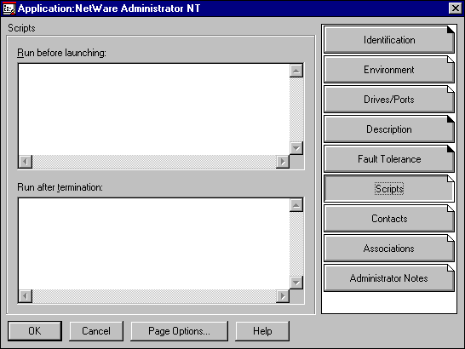Screen dimensions: 465x349
Task: Open the Administrator Notes page
Action: pos(389,278)
